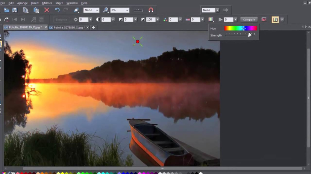Click the red Delete X icon
Image resolution: width=311 pixels, height=174 pixels.
click(47, 10)
